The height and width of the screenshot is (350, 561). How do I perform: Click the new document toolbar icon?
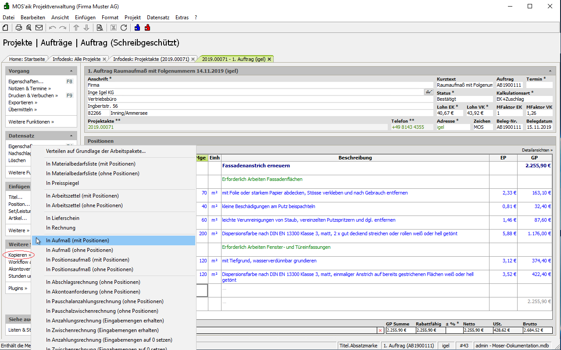point(6,28)
